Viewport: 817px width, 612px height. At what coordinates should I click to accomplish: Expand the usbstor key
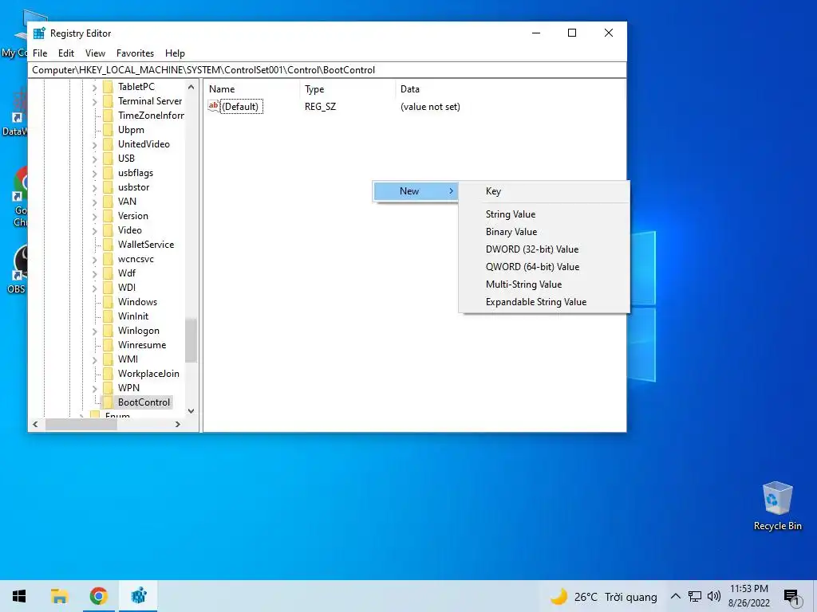(x=94, y=187)
